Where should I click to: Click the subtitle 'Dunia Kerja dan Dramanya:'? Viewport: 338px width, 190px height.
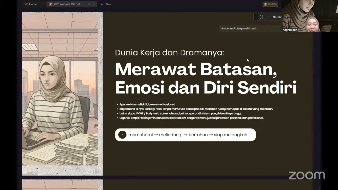169,53
